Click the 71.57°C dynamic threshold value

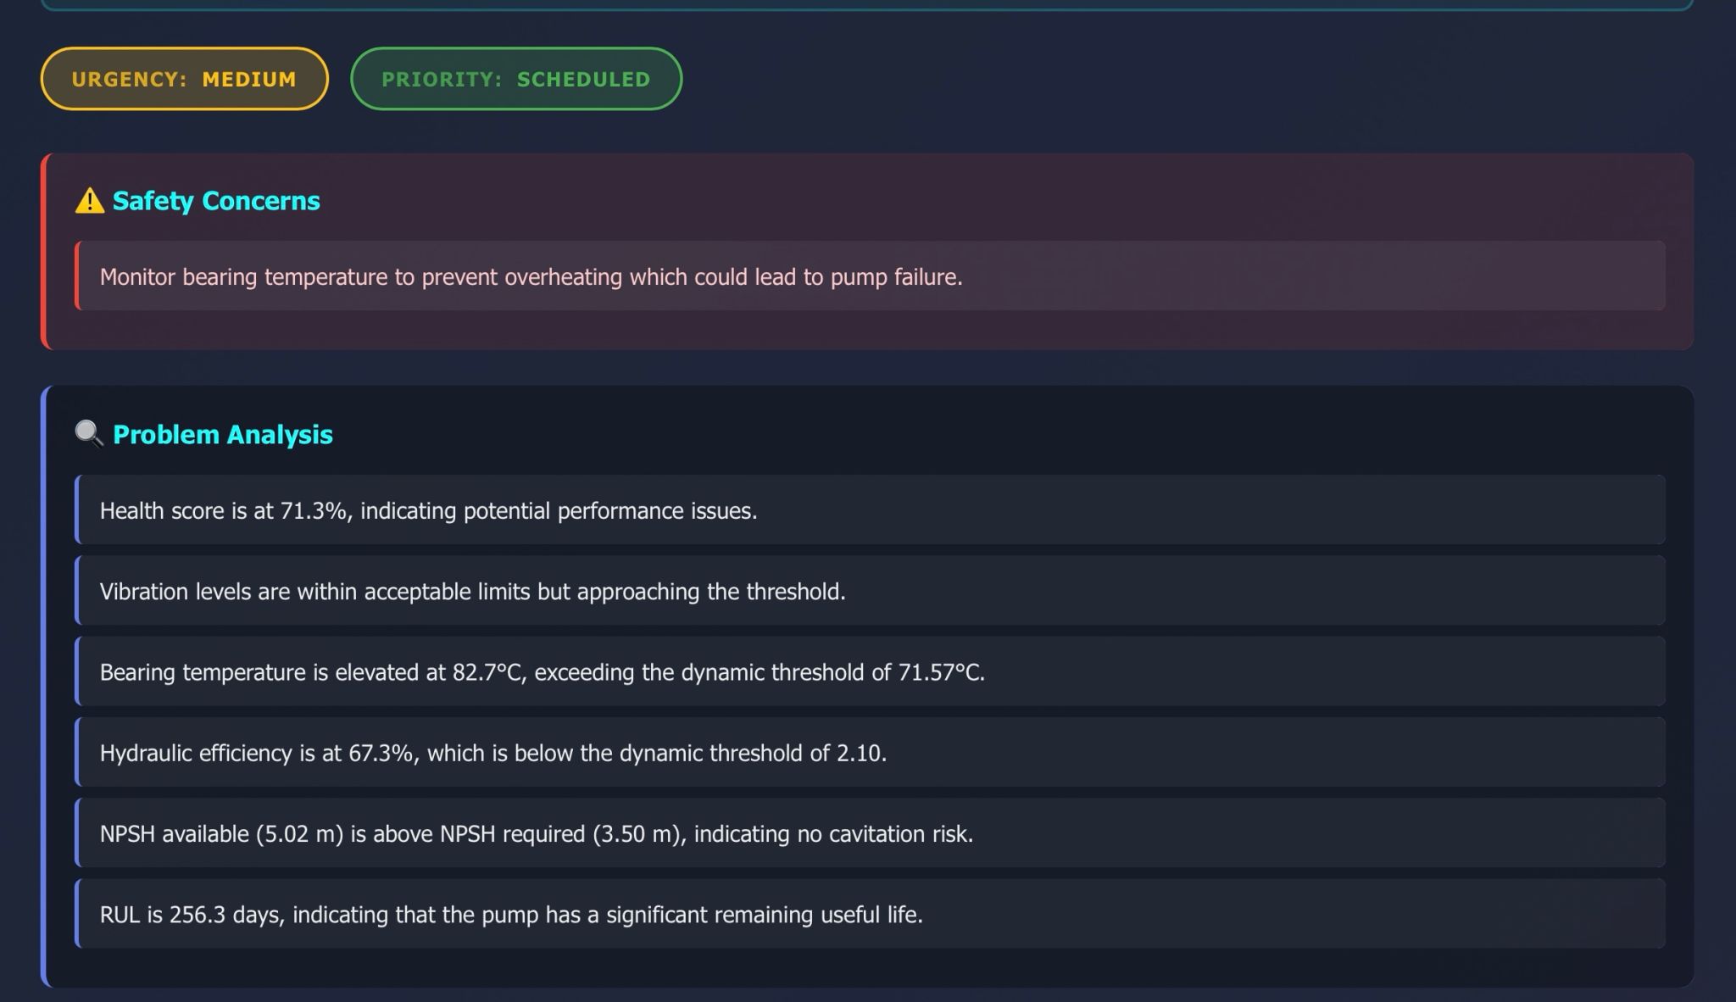coord(940,672)
